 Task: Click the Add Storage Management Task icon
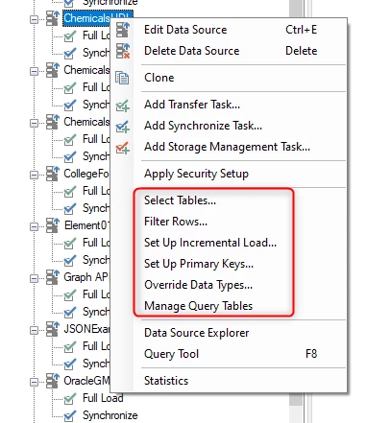tap(123, 148)
